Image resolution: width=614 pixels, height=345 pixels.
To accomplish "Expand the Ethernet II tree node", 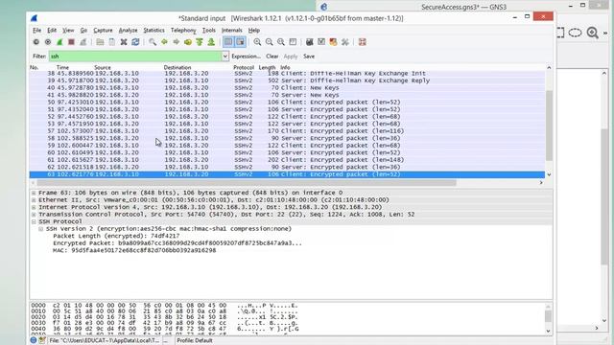I will (34, 200).
